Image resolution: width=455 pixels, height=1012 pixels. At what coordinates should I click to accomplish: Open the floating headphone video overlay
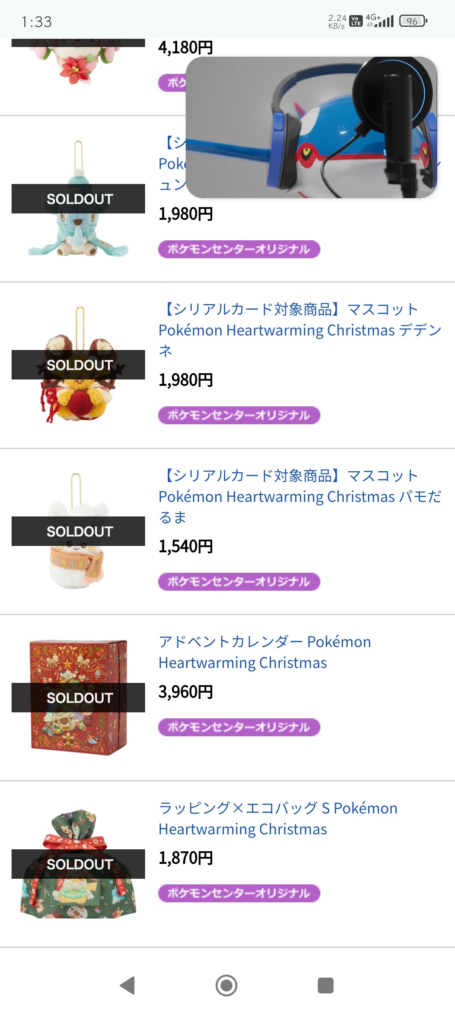(x=311, y=127)
